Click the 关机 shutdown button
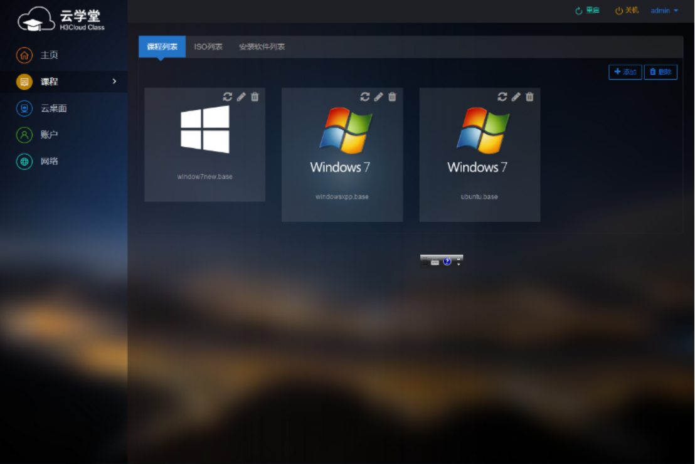Screen dimensions: 695x464 (627, 11)
